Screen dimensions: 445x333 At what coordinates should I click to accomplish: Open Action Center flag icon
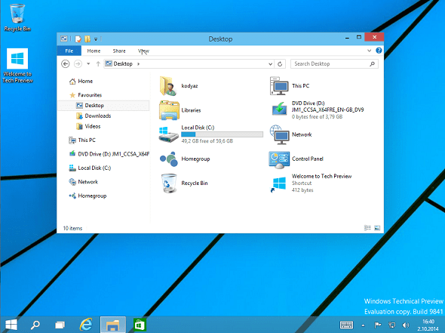pyautogui.click(x=377, y=325)
